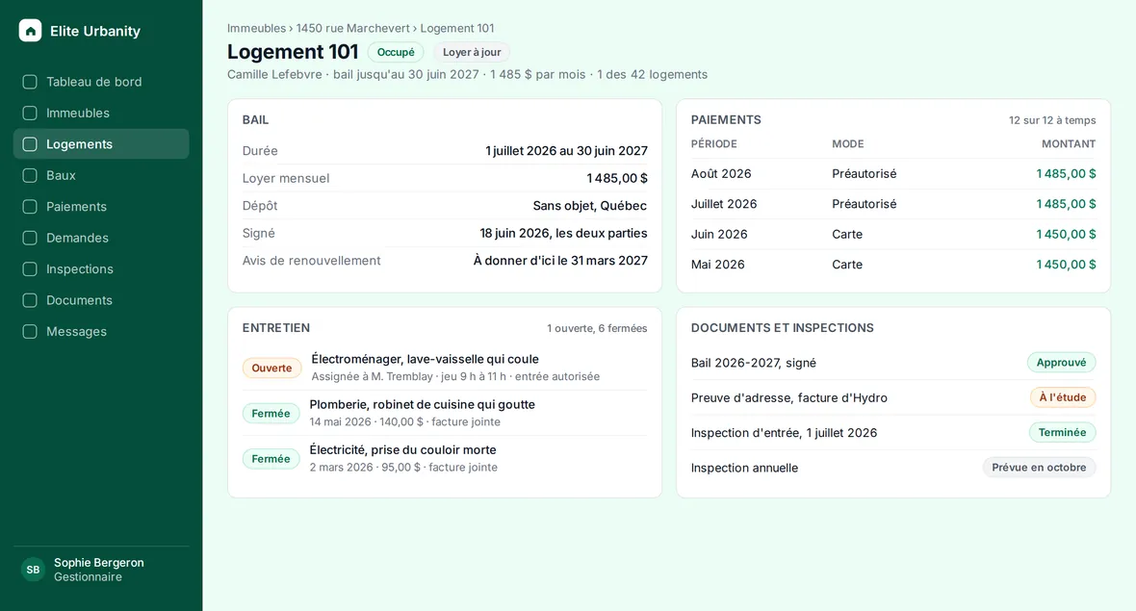Click the Carte mode for Juin 2026

coord(847,235)
